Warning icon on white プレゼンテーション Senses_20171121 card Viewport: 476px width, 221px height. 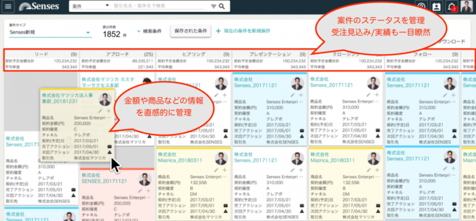click(x=302, y=211)
